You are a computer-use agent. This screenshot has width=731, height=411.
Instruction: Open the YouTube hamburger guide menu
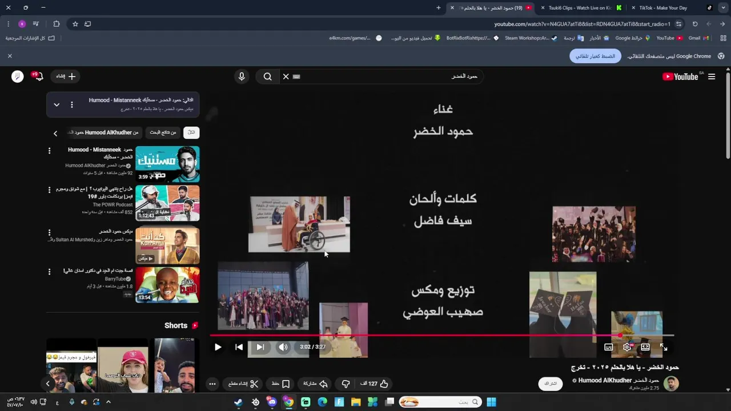click(x=712, y=76)
